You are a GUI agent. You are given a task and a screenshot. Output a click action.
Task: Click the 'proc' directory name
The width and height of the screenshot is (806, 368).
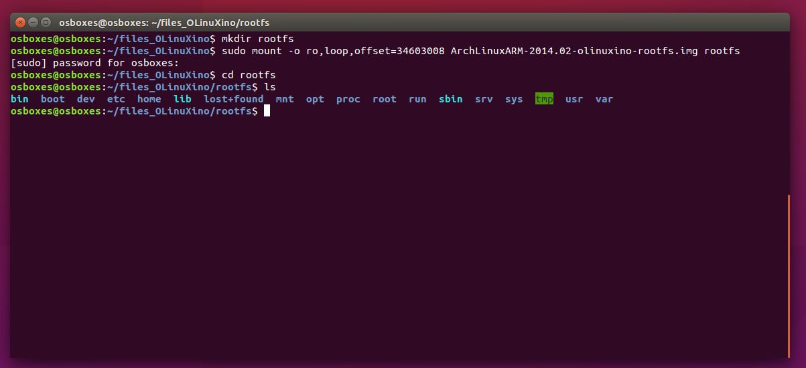point(348,99)
